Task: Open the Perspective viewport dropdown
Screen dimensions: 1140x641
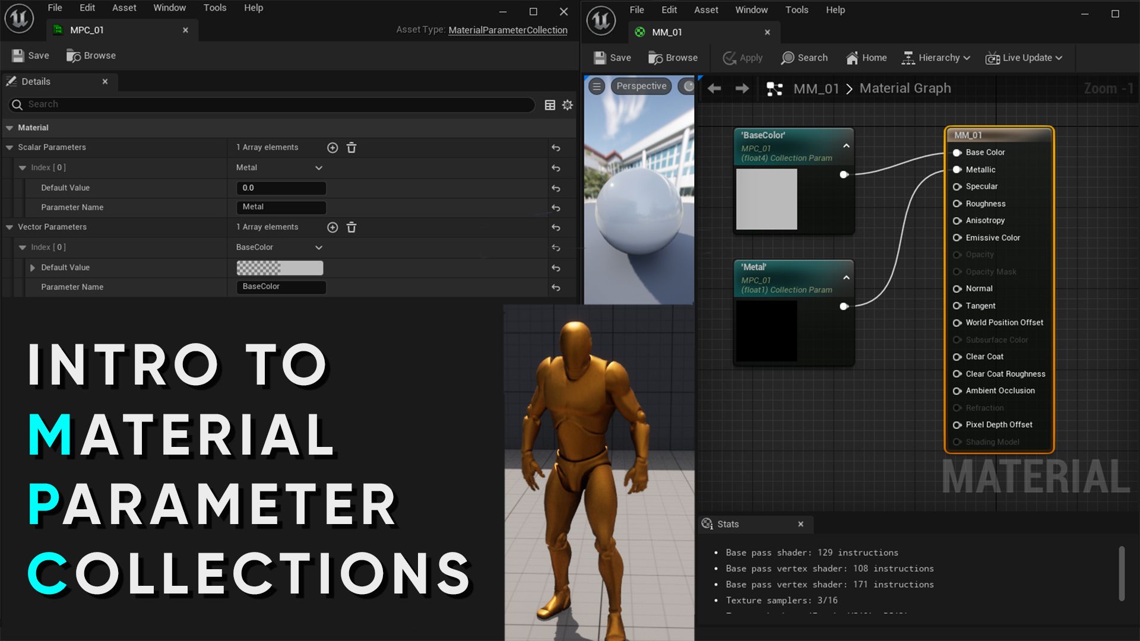Action: [x=641, y=85]
